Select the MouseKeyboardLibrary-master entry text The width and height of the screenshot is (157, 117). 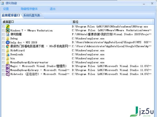(x=29, y=62)
